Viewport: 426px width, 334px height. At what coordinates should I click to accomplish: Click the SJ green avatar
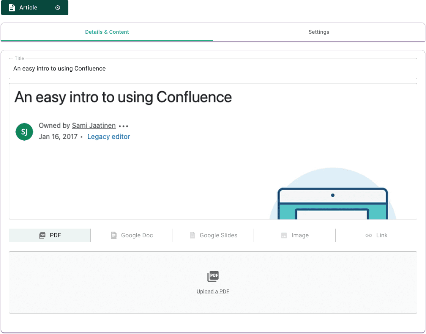point(24,132)
